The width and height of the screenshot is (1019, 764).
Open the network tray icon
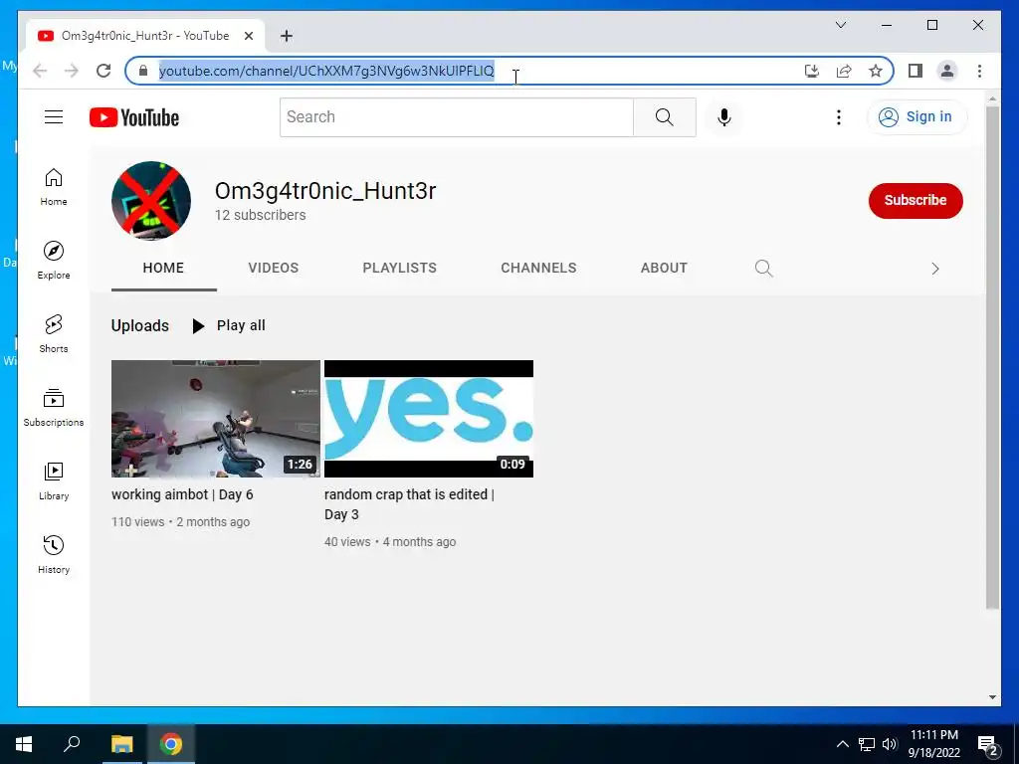coord(867,744)
